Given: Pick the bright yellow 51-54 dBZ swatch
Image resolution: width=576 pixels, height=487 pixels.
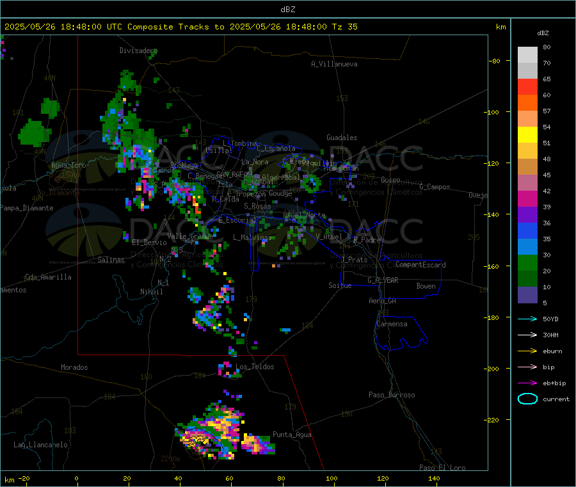Looking at the screenshot, I should pos(527,135).
